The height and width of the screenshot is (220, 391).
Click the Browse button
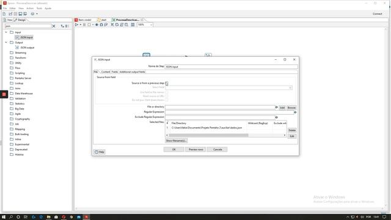[291, 108]
